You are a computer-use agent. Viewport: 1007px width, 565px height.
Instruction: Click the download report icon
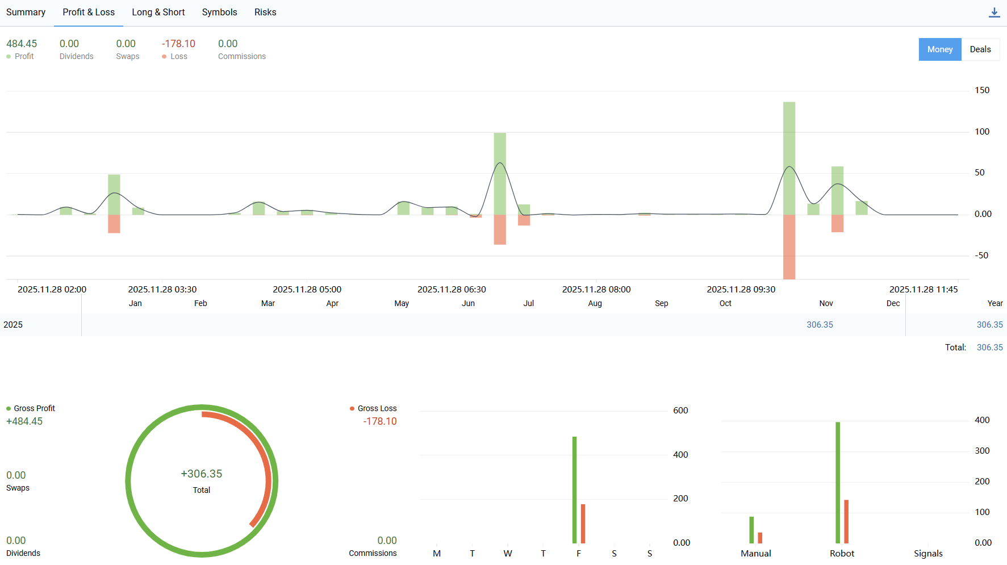click(994, 12)
